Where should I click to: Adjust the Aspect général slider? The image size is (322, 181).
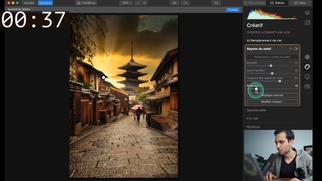click(272, 73)
